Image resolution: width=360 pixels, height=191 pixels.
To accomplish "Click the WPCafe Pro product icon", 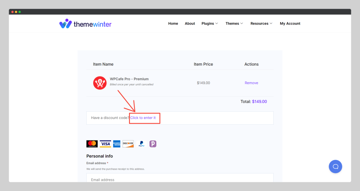I will (x=99, y=83).
